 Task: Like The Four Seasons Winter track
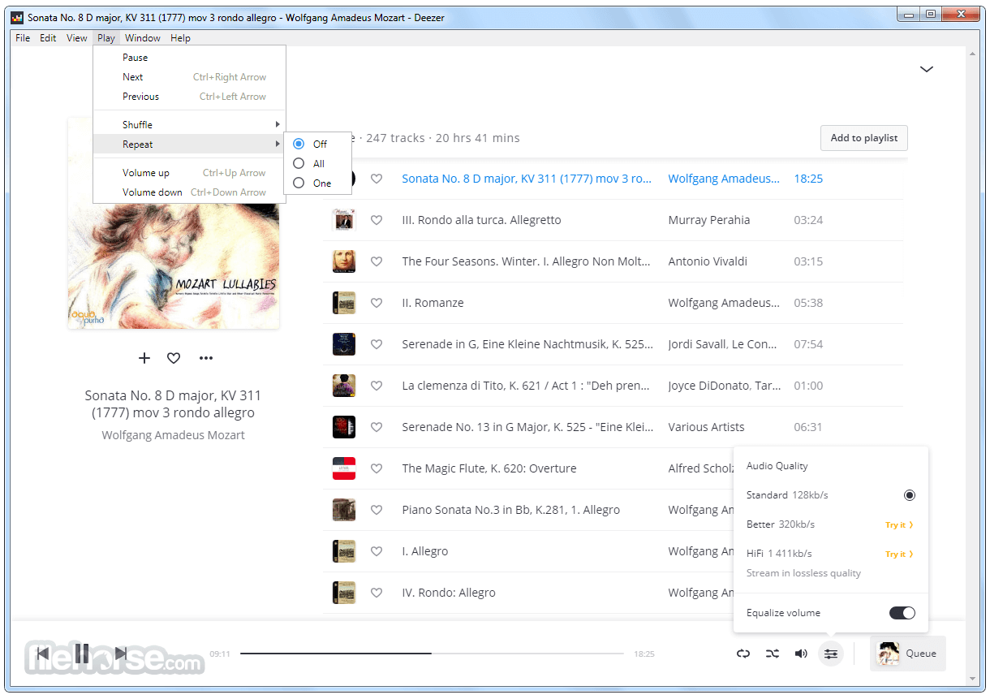(x=377, y=261)
